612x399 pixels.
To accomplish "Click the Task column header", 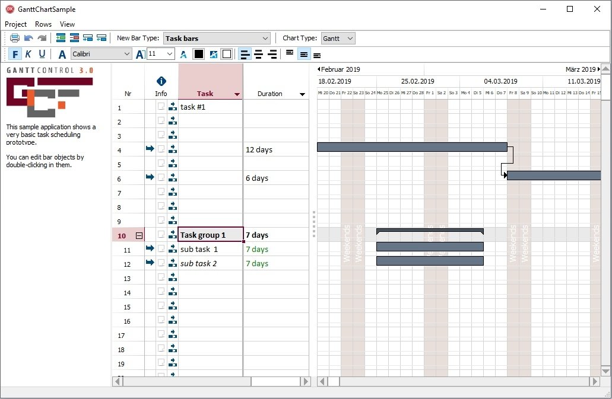I will click(205, 94).
